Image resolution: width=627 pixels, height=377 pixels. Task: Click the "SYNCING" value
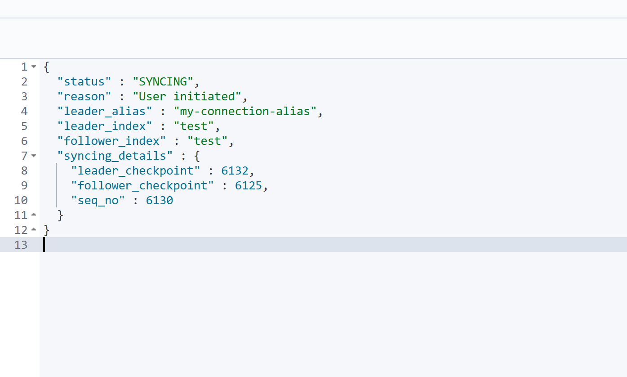[163, 81]
